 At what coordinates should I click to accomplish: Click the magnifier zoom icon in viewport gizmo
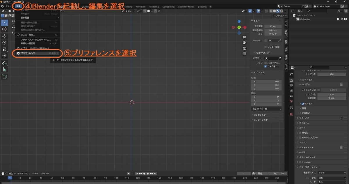click(x=244, y=37)
